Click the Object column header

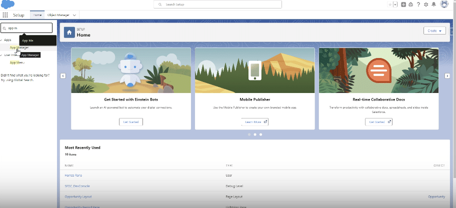point(439,165)
